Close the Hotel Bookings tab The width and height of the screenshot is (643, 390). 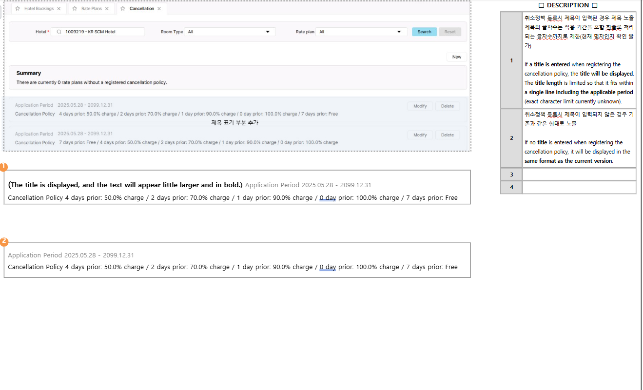tap(59, 9)
